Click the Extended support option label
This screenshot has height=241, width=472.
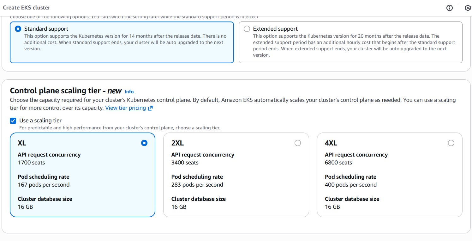click(x=275, y=29)
